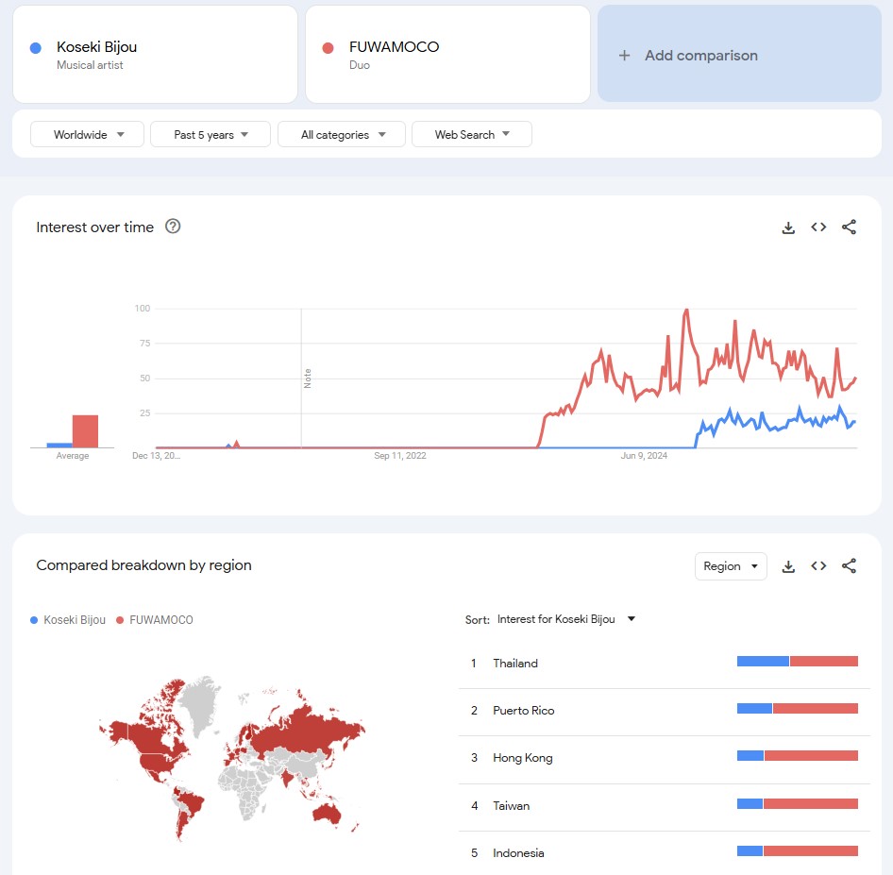Select Puerto Rico in region ranking
This screenshot has width=893, height=875.
tap(664, 711)
